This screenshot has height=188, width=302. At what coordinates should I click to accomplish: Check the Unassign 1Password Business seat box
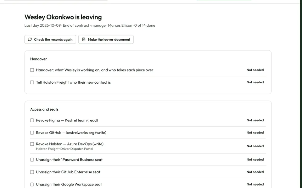(x=32, y=159)
